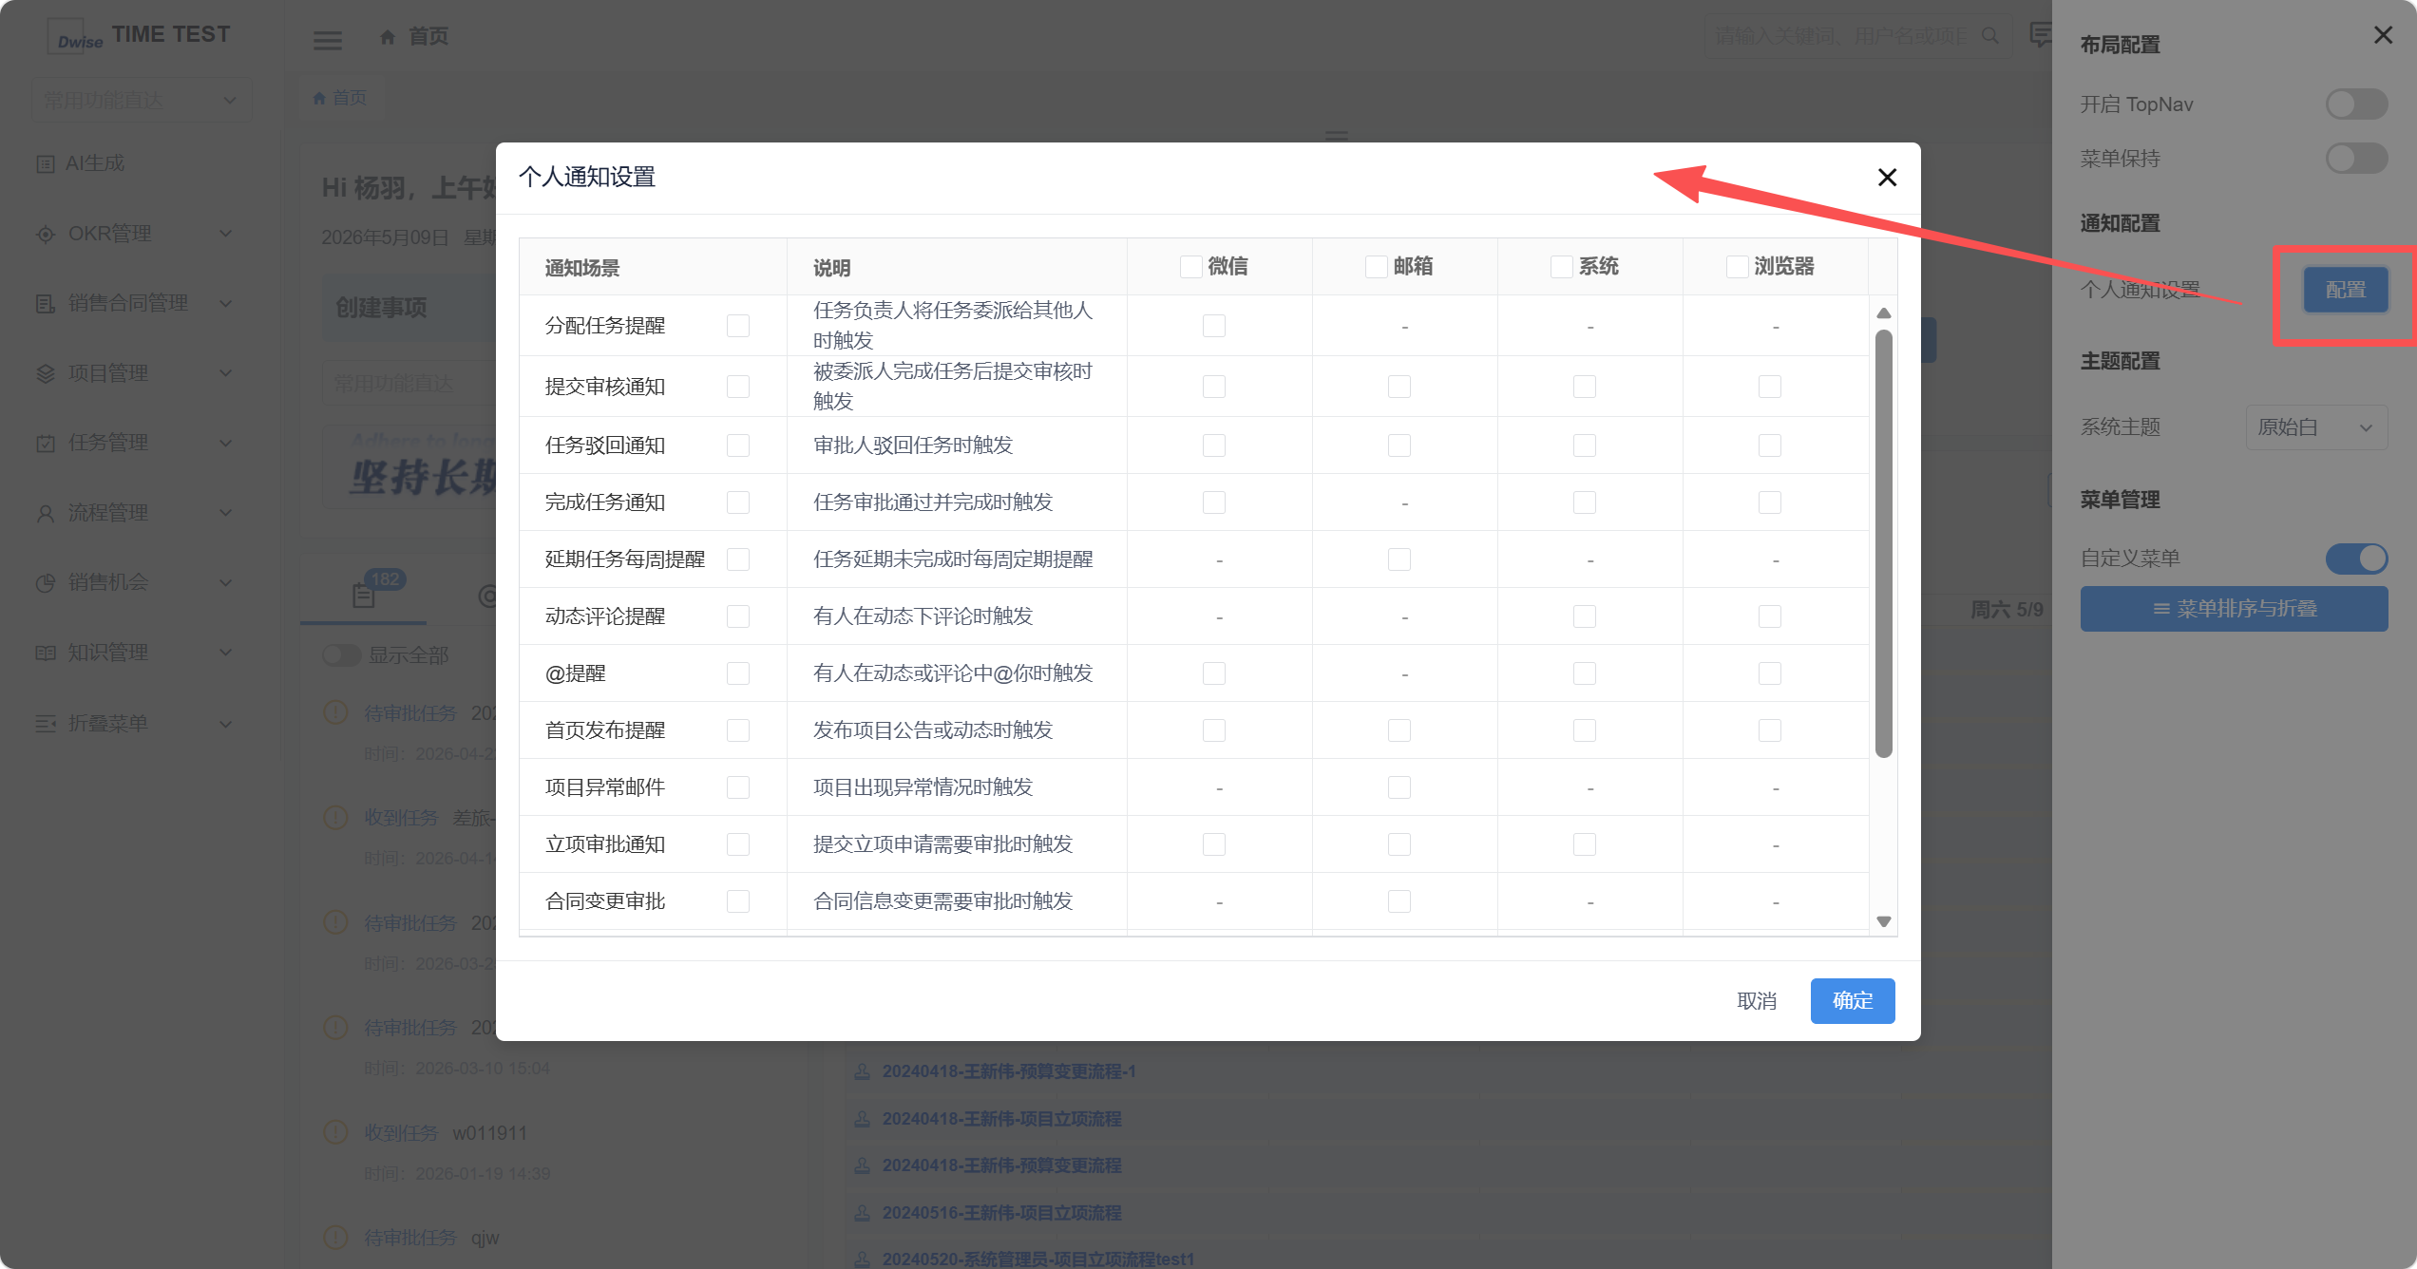
Task: Check 邮箱 checkbox for 项目异常邮件
Action: point(1399,787)
